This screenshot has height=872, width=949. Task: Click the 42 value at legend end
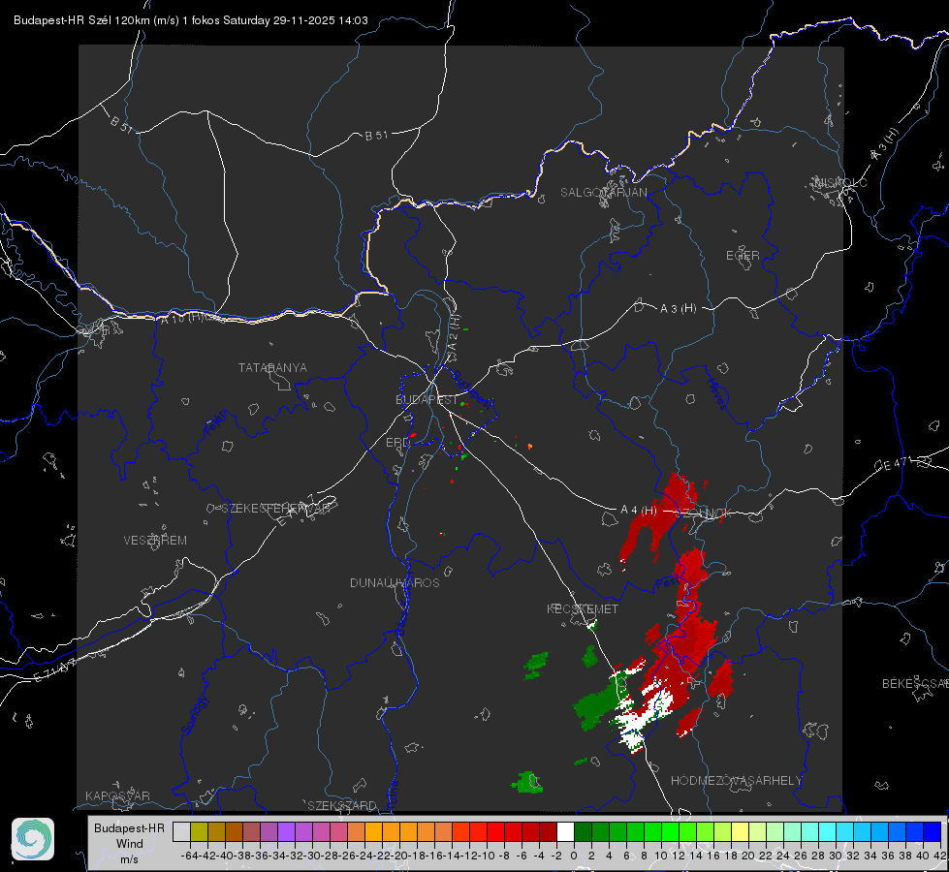click(x=939, y=856)
